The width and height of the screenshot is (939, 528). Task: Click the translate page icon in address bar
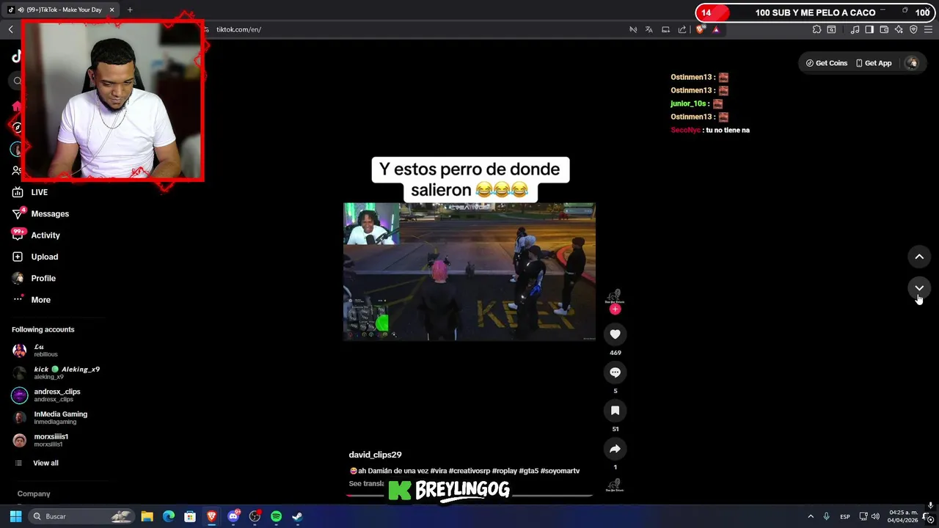[649, 29]
